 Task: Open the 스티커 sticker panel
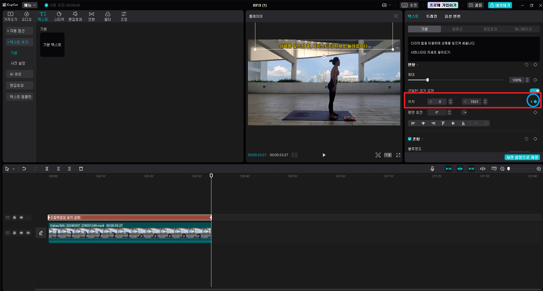point(59,16)
